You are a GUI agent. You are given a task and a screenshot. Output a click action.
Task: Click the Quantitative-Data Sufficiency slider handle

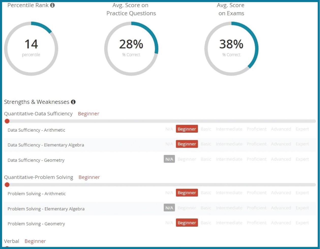[x=7, y=121]
